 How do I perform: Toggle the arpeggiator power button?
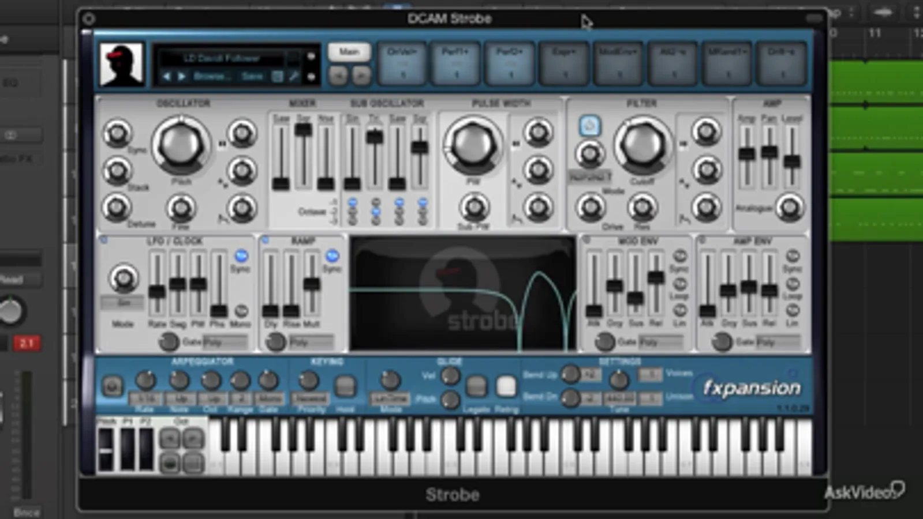coord(113,386)
